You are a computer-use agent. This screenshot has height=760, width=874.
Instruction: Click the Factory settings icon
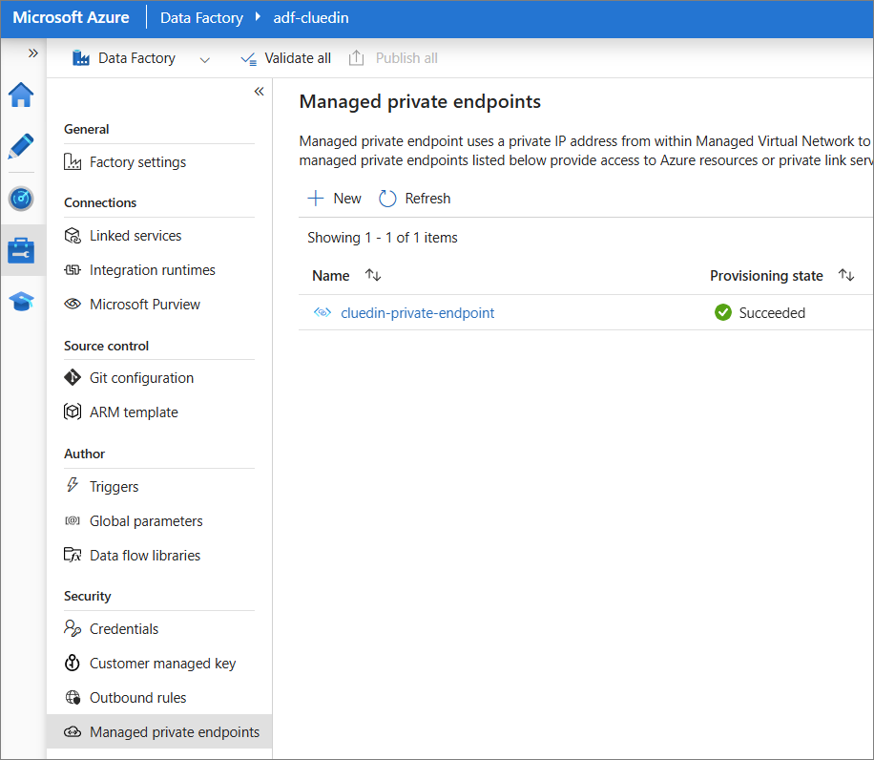pos(72,161)
